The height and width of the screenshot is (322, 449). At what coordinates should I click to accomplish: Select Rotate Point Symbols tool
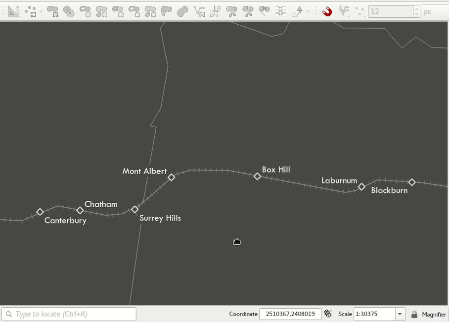[x=297, y=11]
